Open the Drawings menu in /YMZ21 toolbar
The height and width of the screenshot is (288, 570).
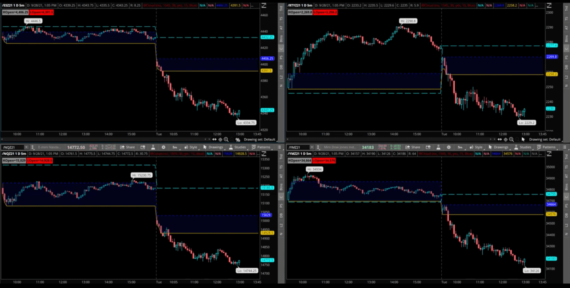[x=498, y=147]
